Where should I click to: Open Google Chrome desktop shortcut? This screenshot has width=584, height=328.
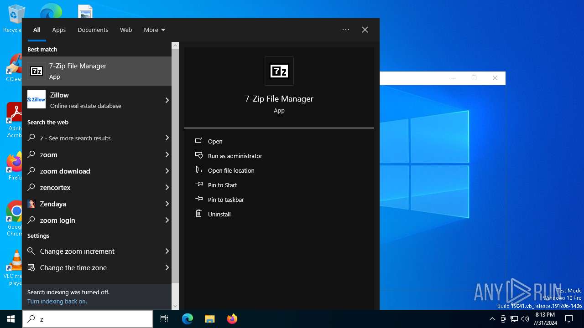point(14,219)
